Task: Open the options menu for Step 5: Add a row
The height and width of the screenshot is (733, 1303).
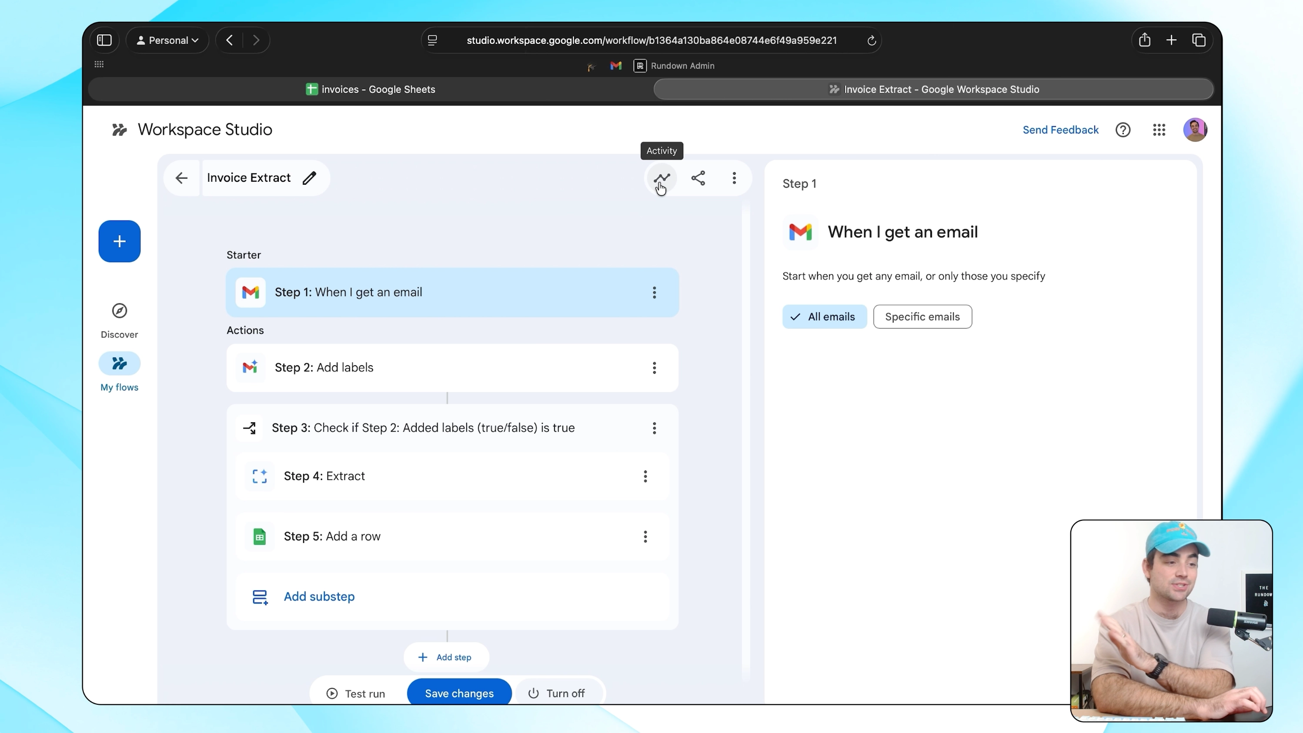Action: pos(646,536)
